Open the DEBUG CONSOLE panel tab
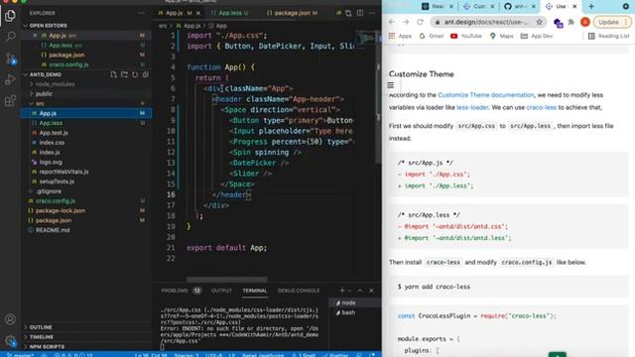This screenshot has width=635, height=357. click(299, 291)
